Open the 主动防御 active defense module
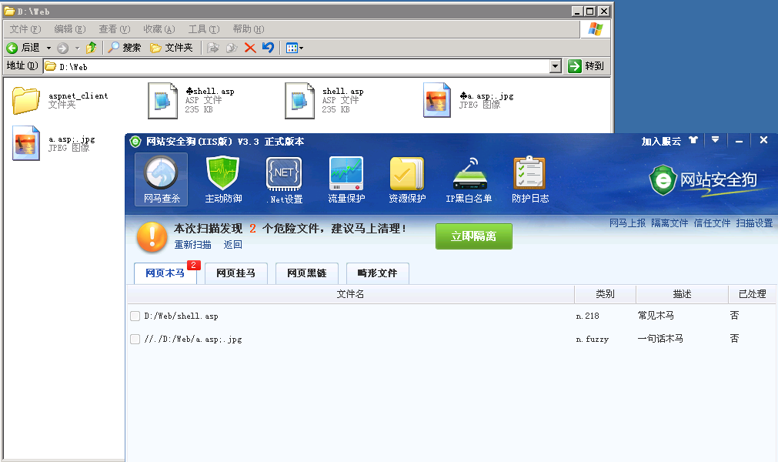 tap(223, 179)
